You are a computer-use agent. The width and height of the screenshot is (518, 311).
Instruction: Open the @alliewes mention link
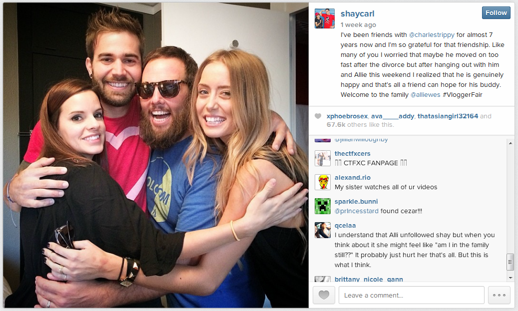coord(425,95)
